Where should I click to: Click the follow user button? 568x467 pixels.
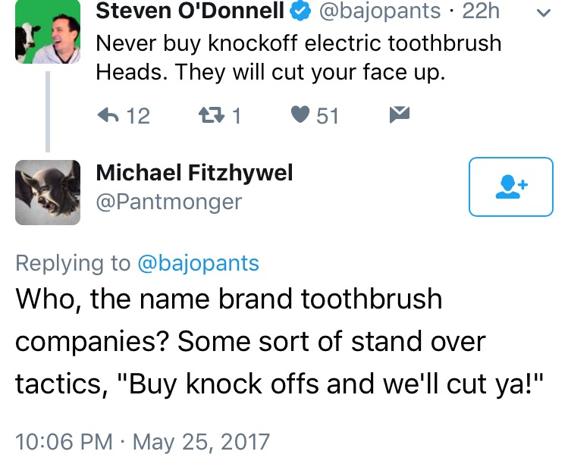(511, 186)
